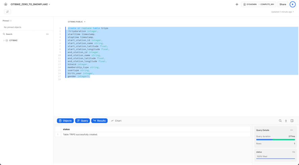Click the search icon in the results toolbar
299x165 pixels.
(x=280, y=121)
